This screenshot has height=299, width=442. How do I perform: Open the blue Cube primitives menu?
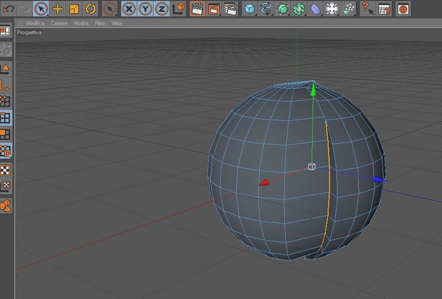[x=250, y=9]
